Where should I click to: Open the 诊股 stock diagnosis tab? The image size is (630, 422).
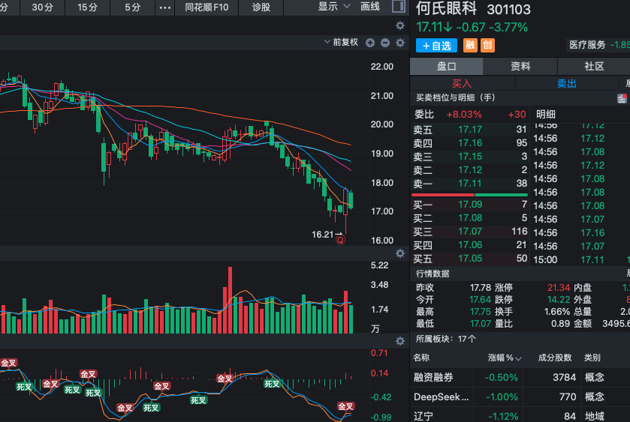click(261, 7)
